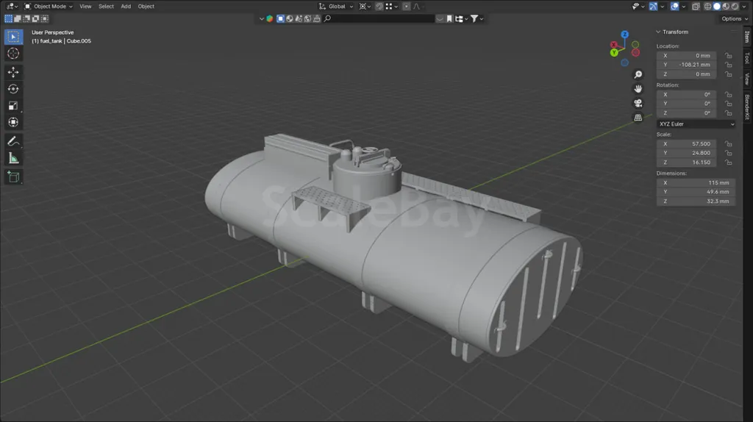
Task: Toggle lock on Scale Z
Action: [x=729, y=162]
